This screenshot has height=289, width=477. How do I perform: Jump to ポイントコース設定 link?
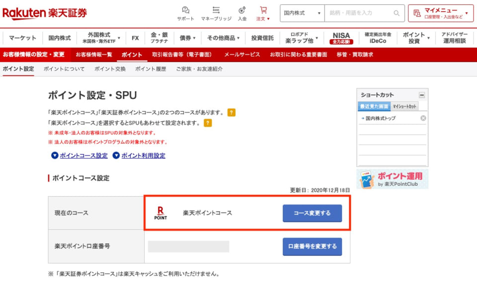(x=83, y=155)
